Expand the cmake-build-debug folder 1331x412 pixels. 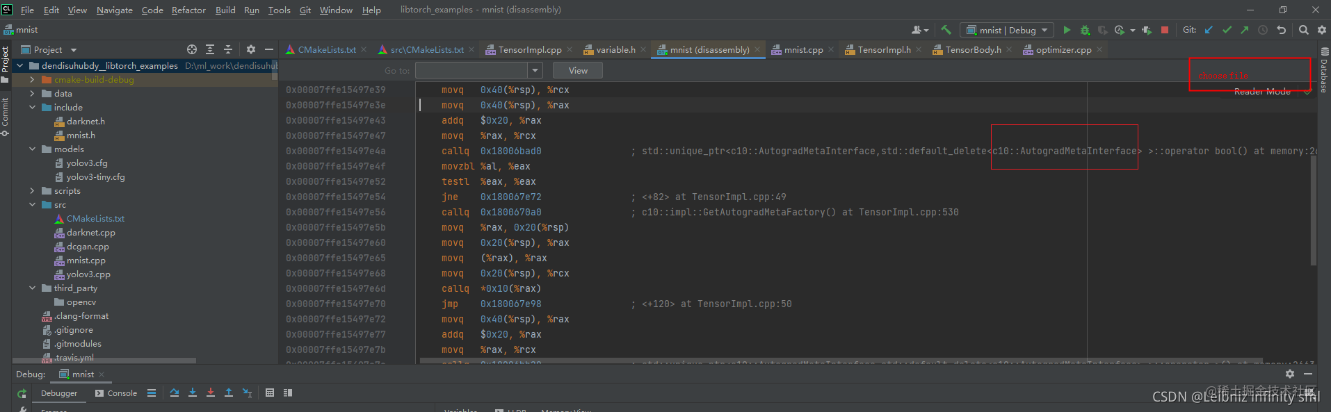pyautogui.click(x=32, y=79)
